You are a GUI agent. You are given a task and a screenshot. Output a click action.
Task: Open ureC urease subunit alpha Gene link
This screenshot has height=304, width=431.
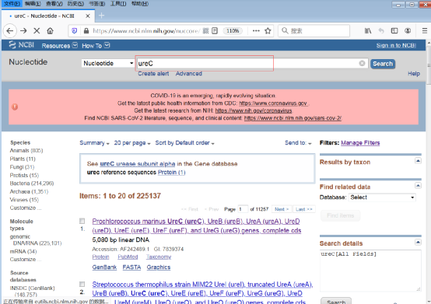pyautogui.click(x=138, y=164)
